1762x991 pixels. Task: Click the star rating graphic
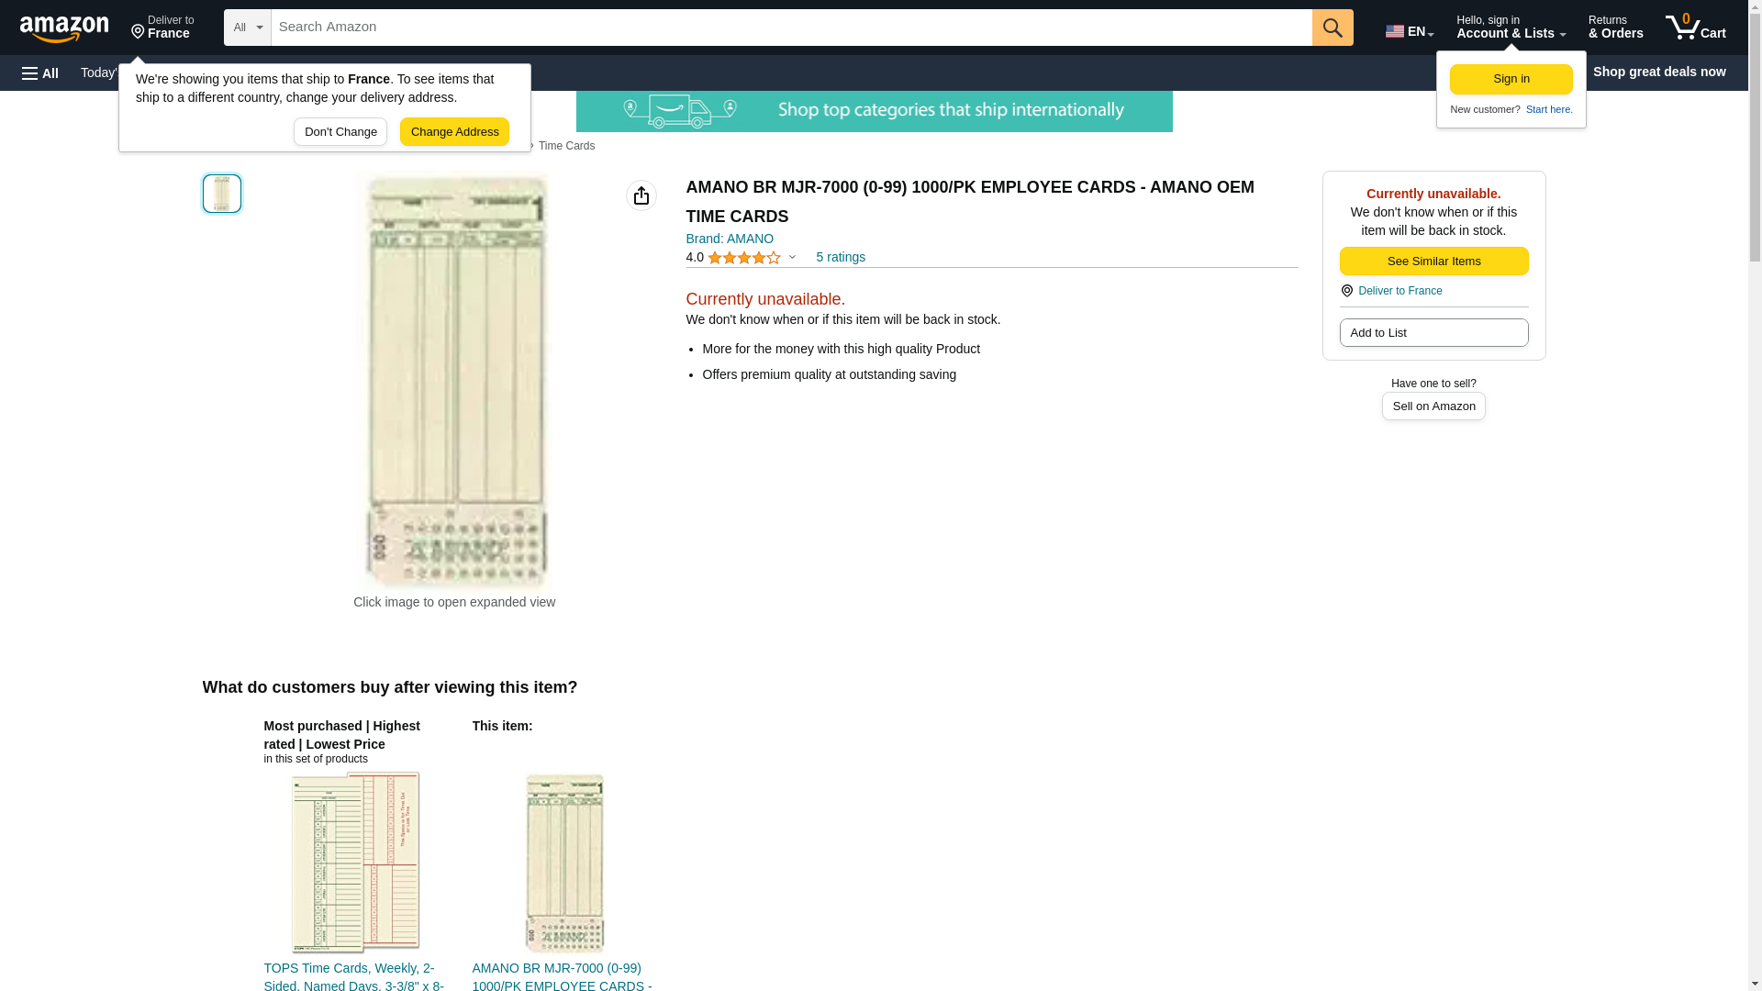(743, 258)
